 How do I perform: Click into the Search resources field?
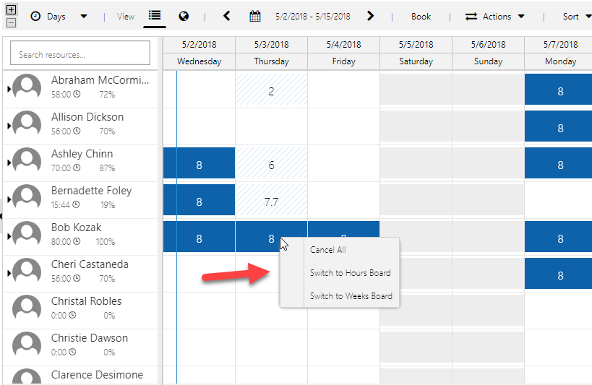(80, 54)
